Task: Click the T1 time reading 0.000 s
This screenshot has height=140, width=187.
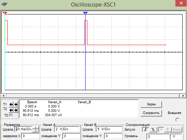Action: [x=30, y=106]
